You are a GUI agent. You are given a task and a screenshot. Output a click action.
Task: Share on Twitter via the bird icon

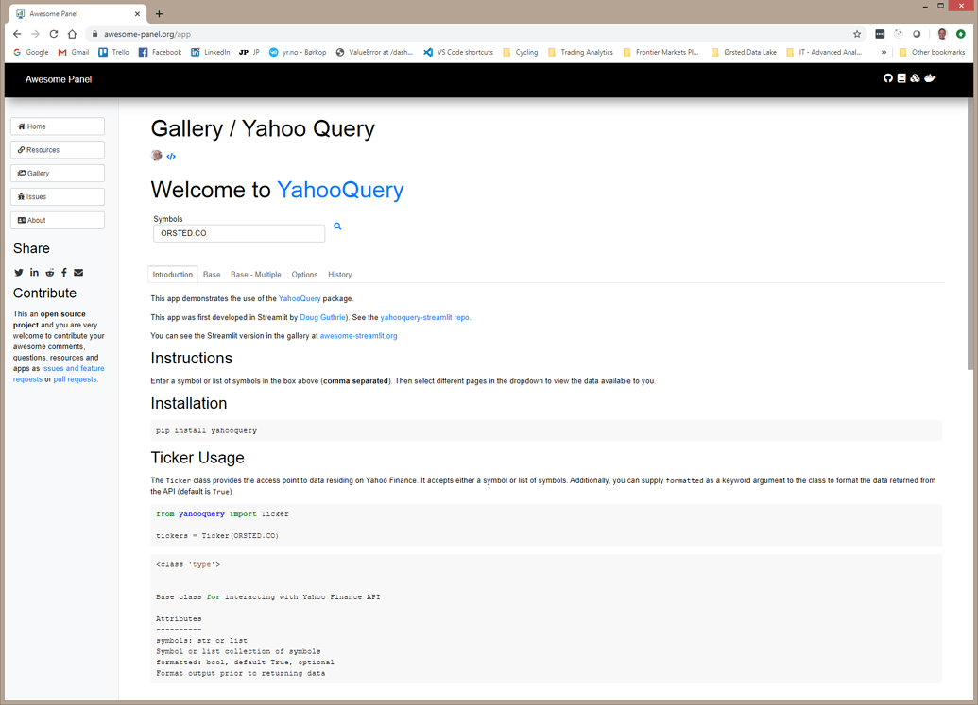pyautogui.click(x=18, y=273)
